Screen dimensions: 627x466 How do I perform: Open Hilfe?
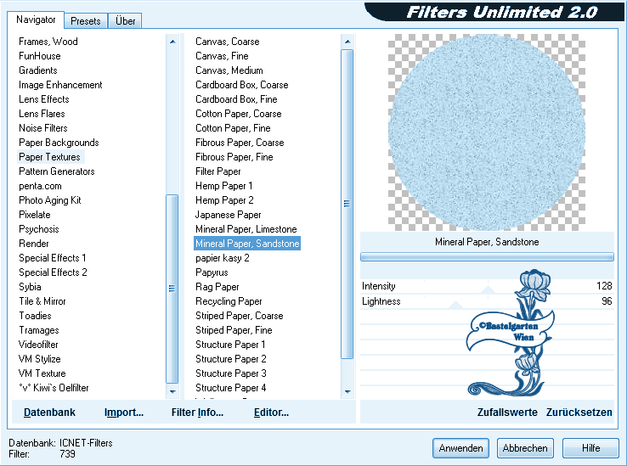(x=590, y=448)
